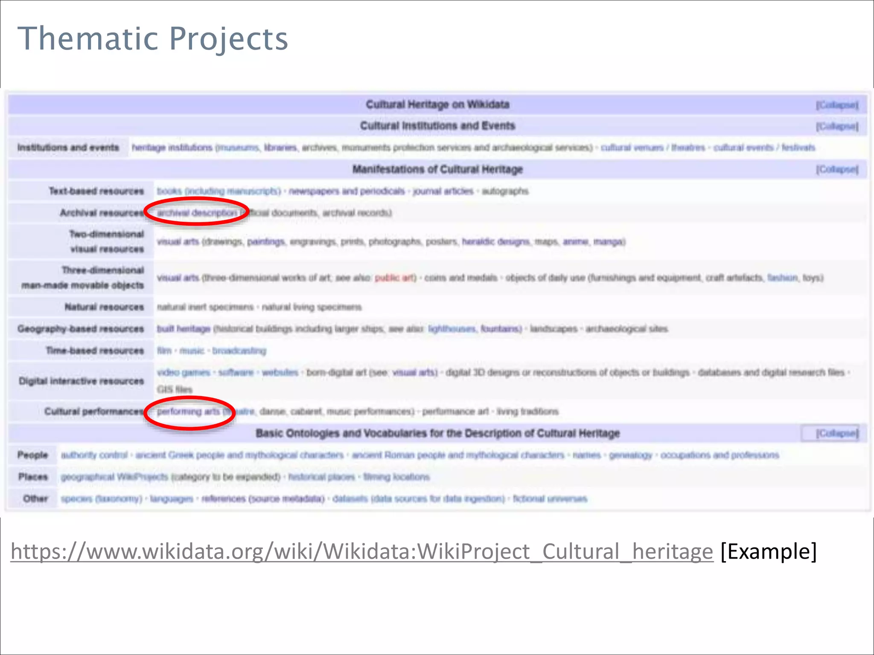
Task: Click the fountains link
Action: tap(500, 329)
